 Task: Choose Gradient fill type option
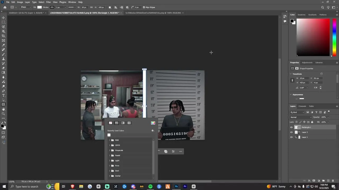(123, 123)
